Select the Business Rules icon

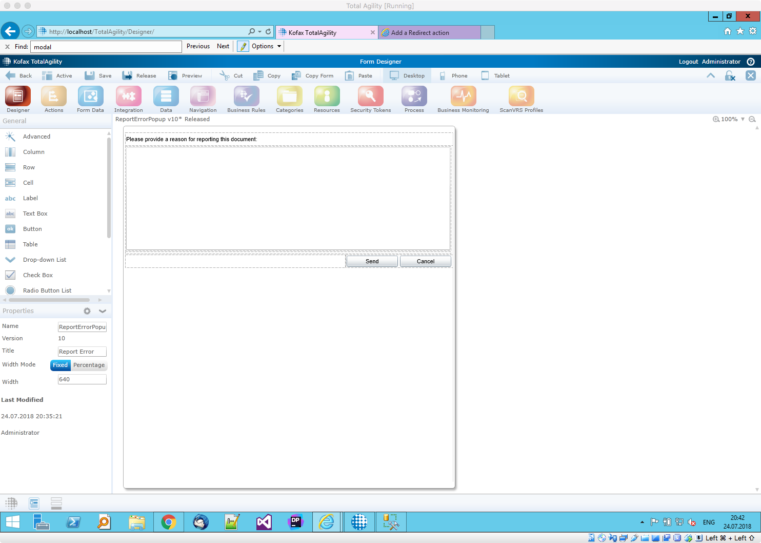tap(246, 96)
